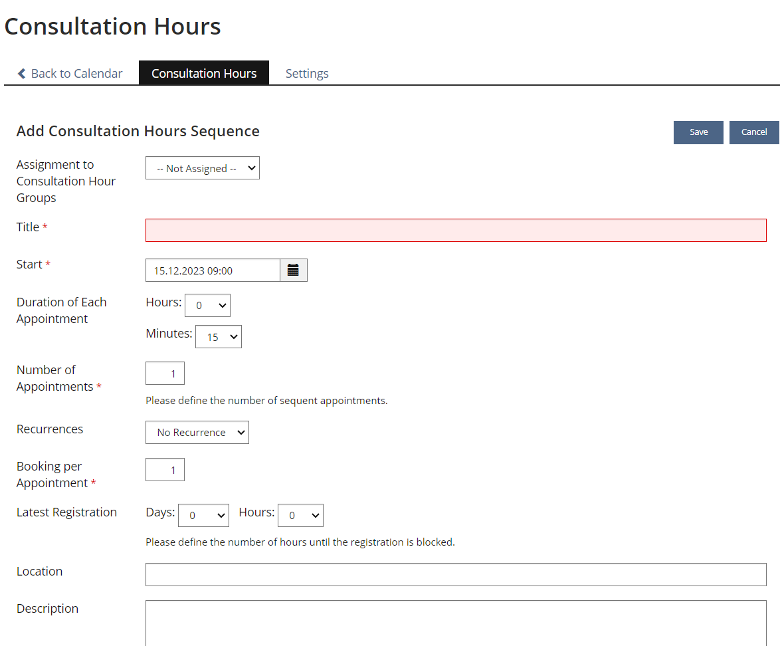Go back to the calendar
The height and width of the screenshot is (646, 780).
tap(76, 74)
